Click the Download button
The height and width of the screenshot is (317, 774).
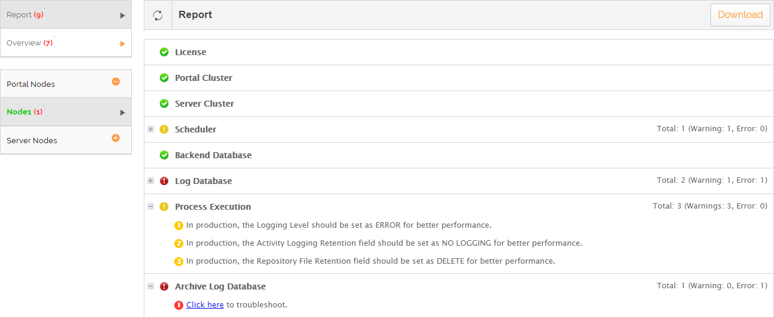[x=740, y=15]
